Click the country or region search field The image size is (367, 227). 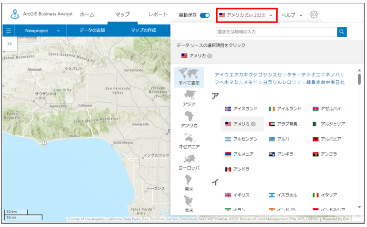[x=276, y=32]
